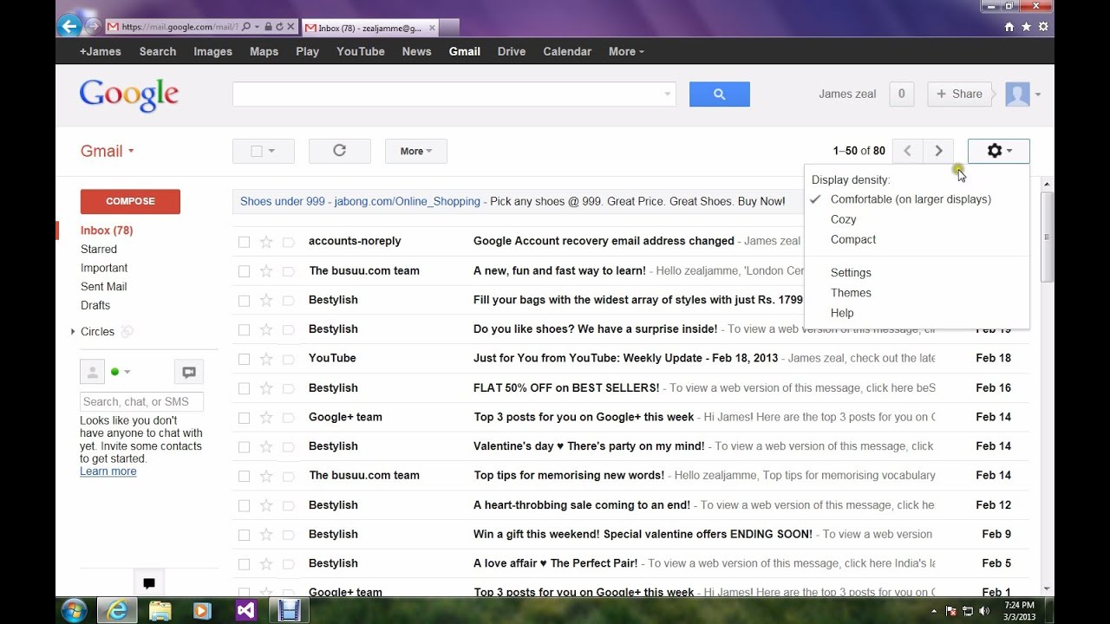Open the Visual Studio taskbar icon
Viewport: 1110px width, 624px height.
(x=245, y=611)
